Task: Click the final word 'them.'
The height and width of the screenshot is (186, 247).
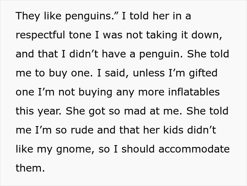Action: point(30,168)
